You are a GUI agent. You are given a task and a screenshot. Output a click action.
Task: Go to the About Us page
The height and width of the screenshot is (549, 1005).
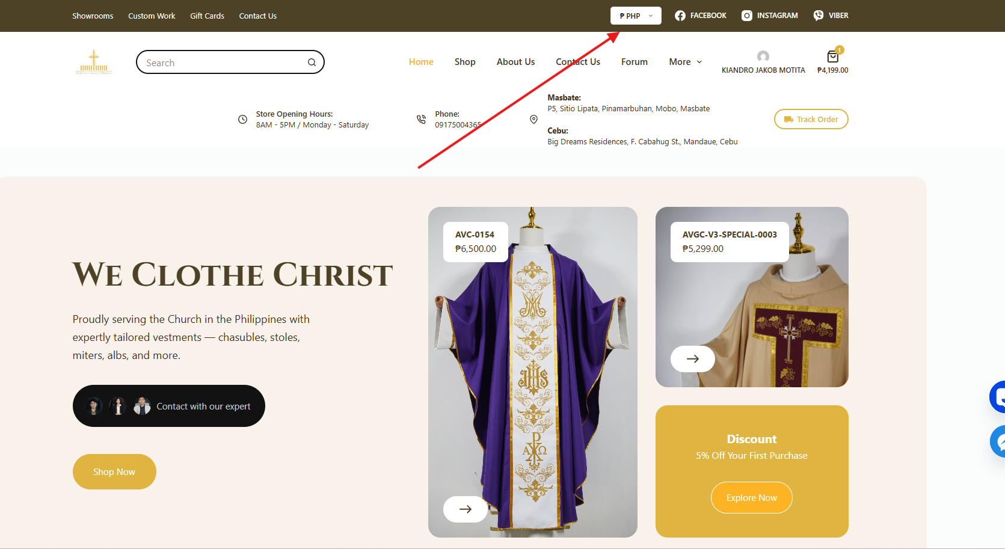coord(515,62)
